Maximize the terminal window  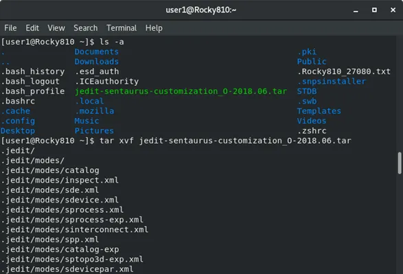[x=374, y=10]
